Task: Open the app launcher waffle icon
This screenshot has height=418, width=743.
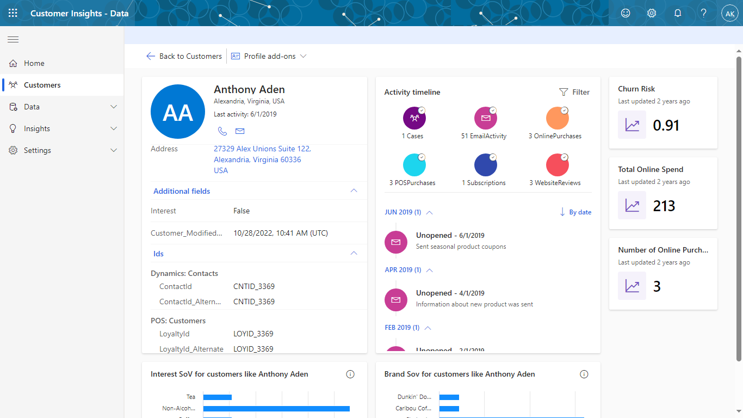Action: click(x=13, y=13)
